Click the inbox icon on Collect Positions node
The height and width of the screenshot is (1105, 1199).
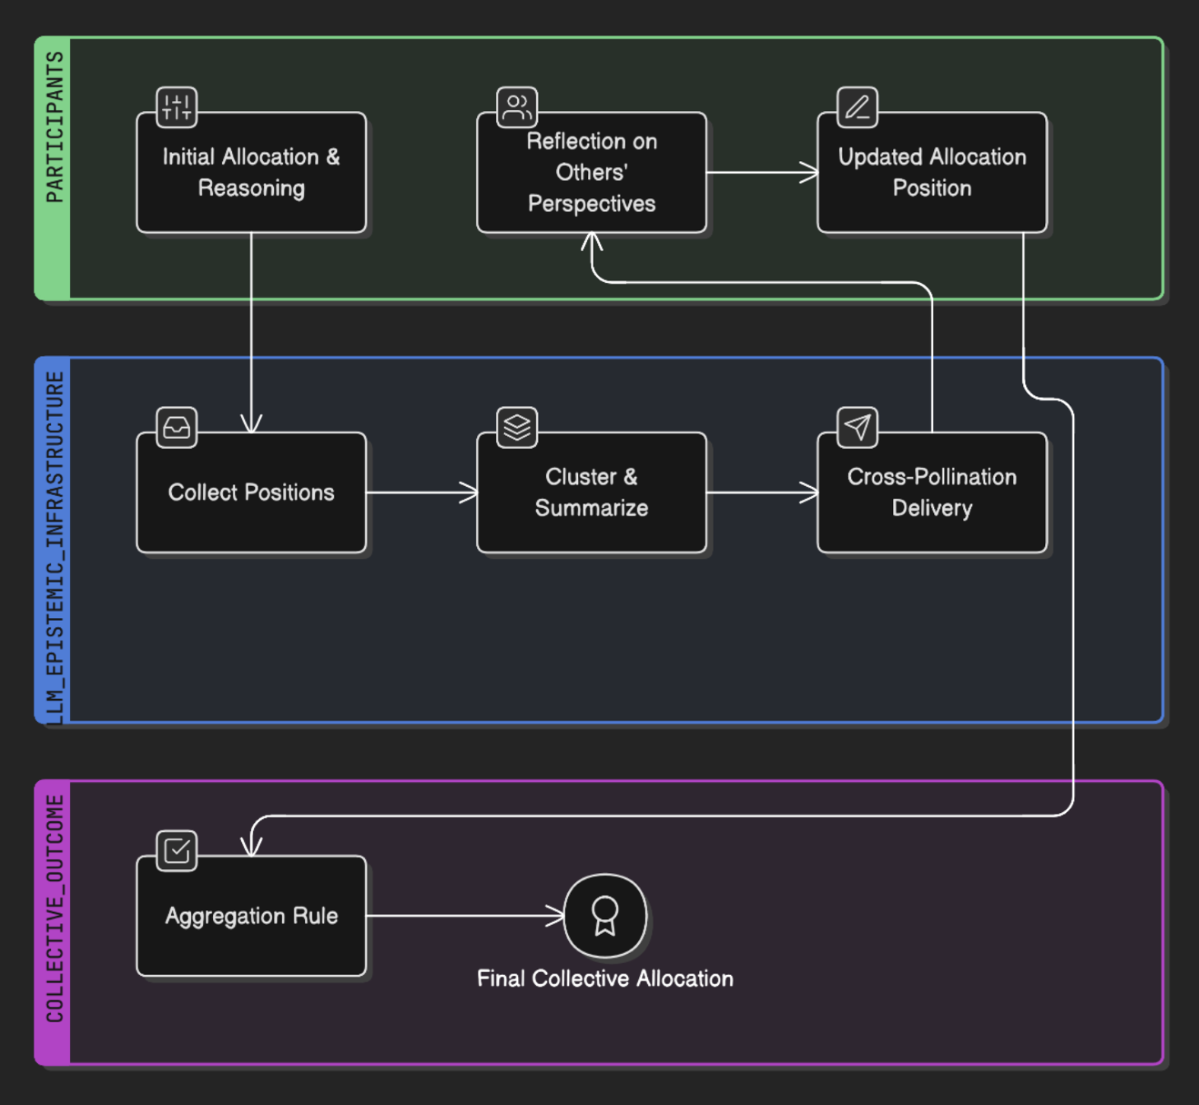click(177, 428)
